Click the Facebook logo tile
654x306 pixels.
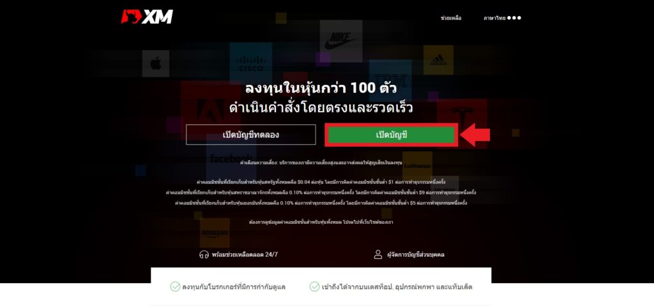231,159
